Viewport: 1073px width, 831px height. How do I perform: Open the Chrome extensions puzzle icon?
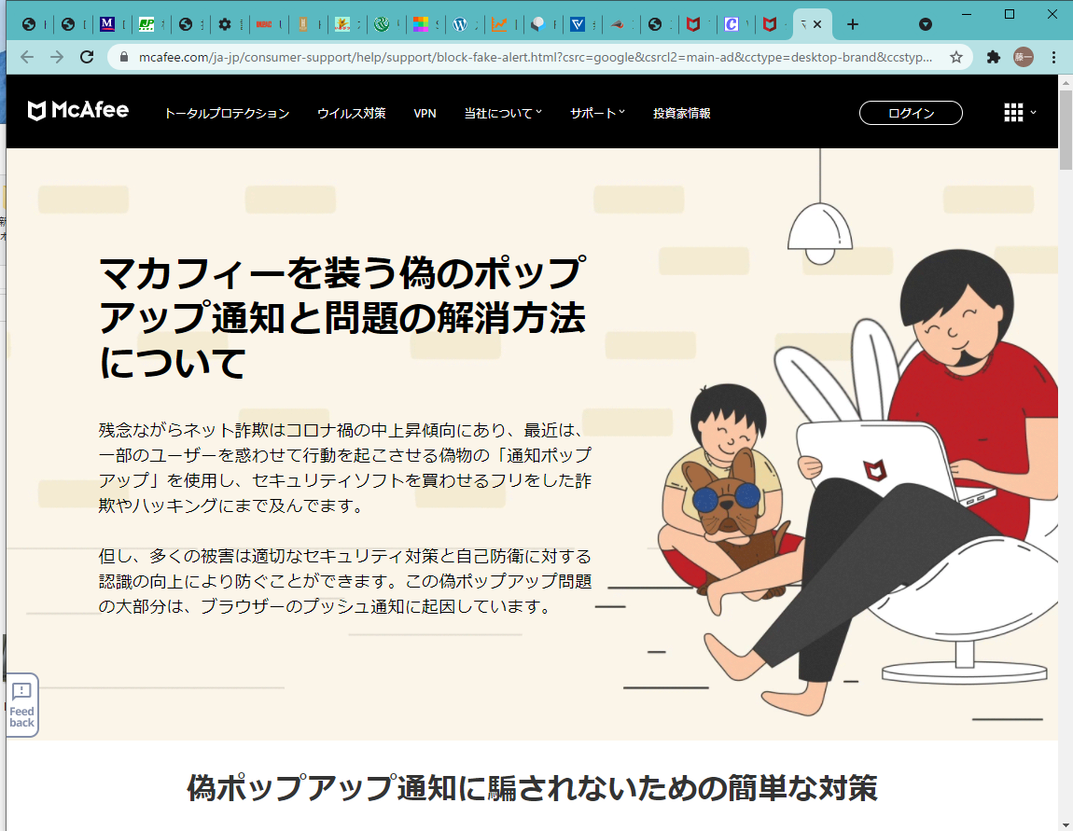(996, 57)
